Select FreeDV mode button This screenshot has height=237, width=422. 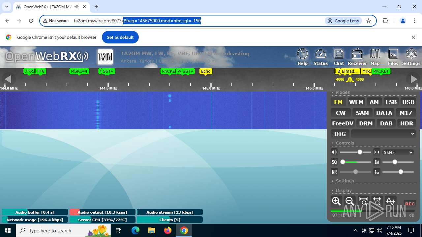[343, 123]
